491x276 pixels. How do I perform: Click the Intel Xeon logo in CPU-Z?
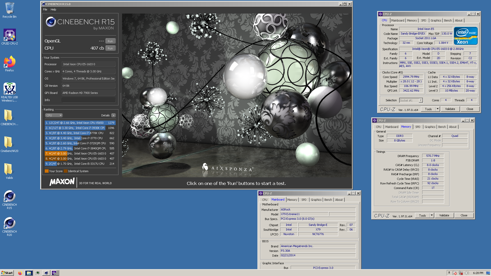coord(466,36)
